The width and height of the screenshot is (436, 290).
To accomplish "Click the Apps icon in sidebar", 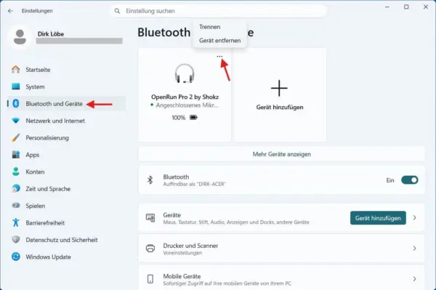I will coord(16,155).
